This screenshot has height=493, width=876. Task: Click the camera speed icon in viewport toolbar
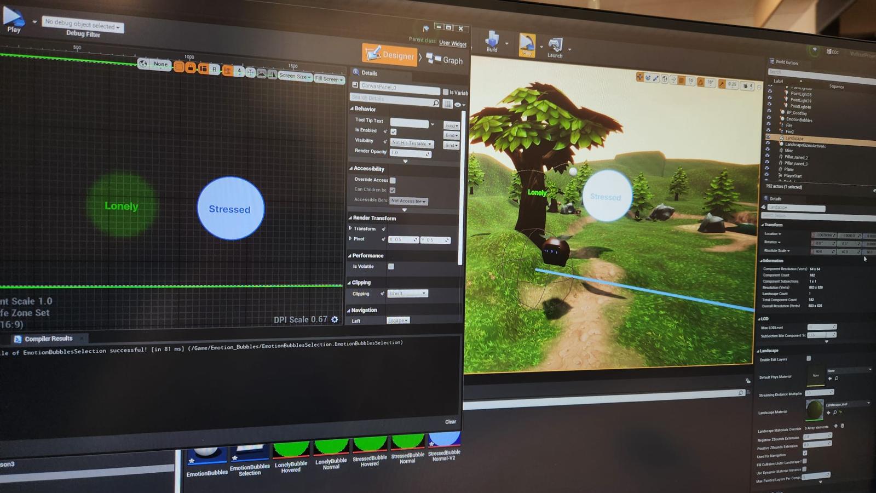[x=746, y=86]
